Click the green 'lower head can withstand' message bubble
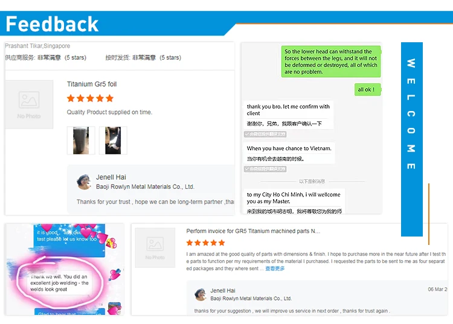 tap(331, 62)
